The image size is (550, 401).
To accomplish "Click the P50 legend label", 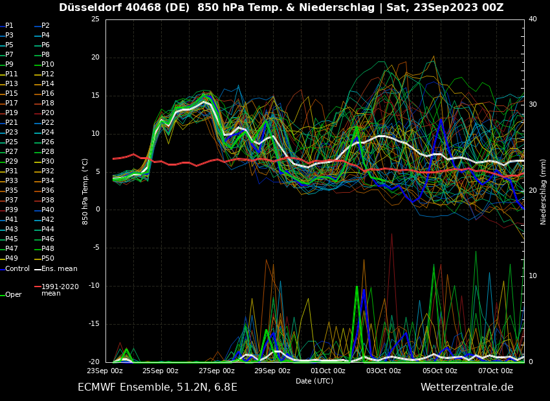I will pos(48,259).
